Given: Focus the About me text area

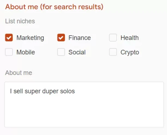Looking at the screenshot, I should [x=84, y=109].
